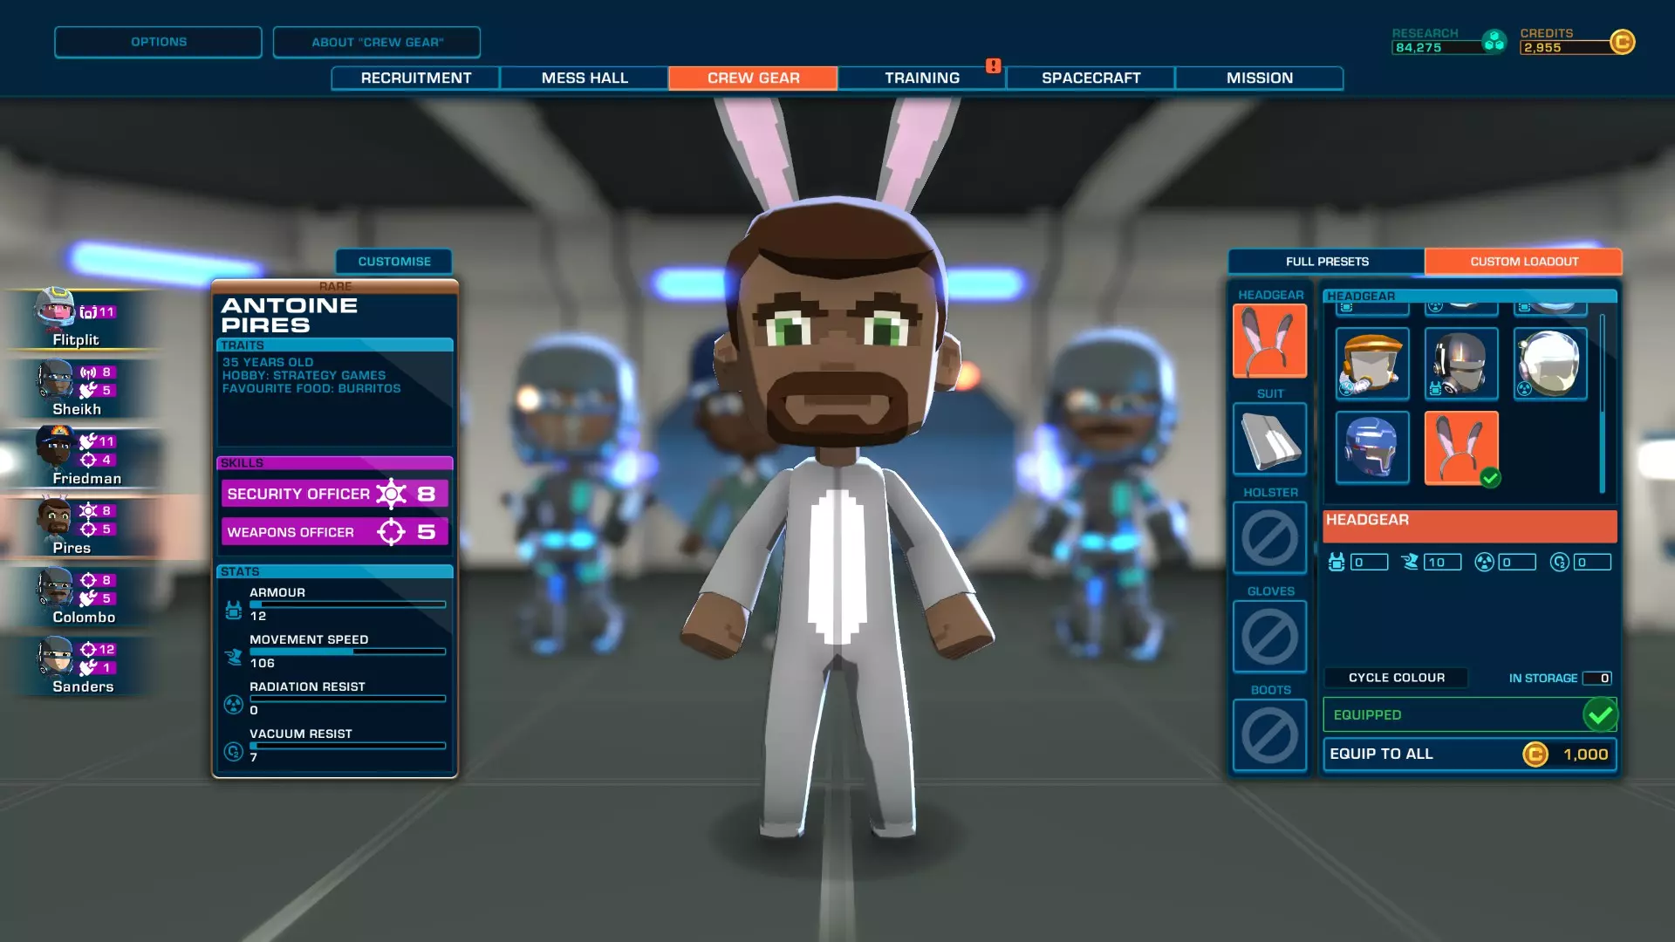Select the empty Gloves slot

[x=1269, y=637]
